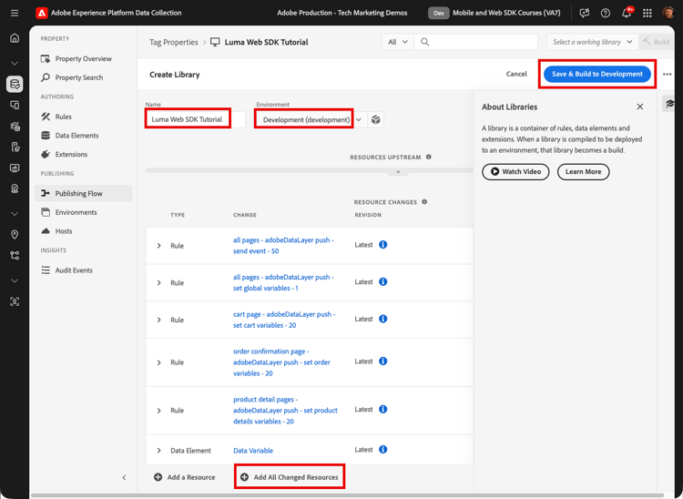Click the Dev sandbox badge

point(439,13)
